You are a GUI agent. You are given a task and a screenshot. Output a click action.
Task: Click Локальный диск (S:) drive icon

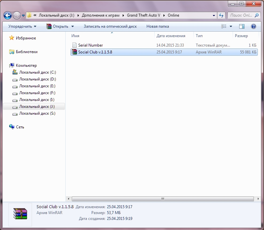tap(15, 114)
